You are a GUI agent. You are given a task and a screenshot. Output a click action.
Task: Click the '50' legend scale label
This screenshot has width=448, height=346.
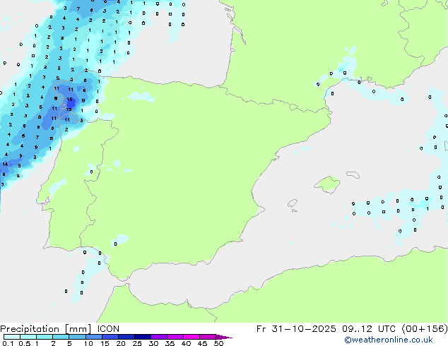click(x=218, y=343)
